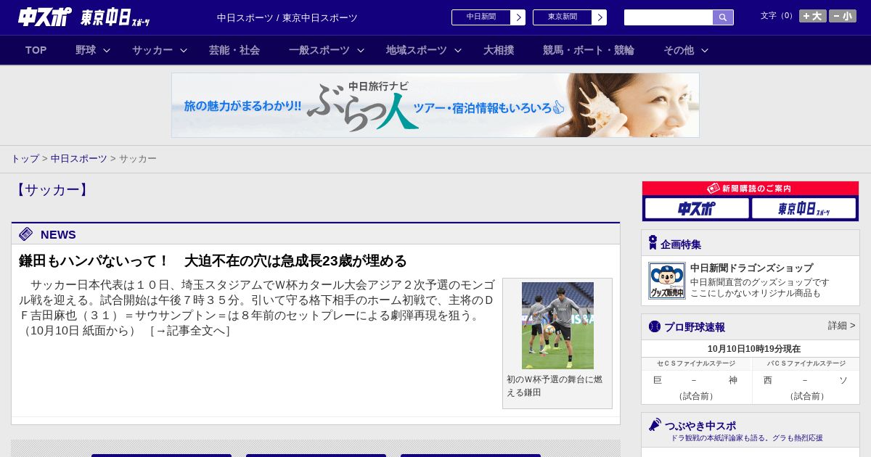Expand the サッカー dropdown chevron
This screenshot has height=457, width=871.
[x=184, y=50]
